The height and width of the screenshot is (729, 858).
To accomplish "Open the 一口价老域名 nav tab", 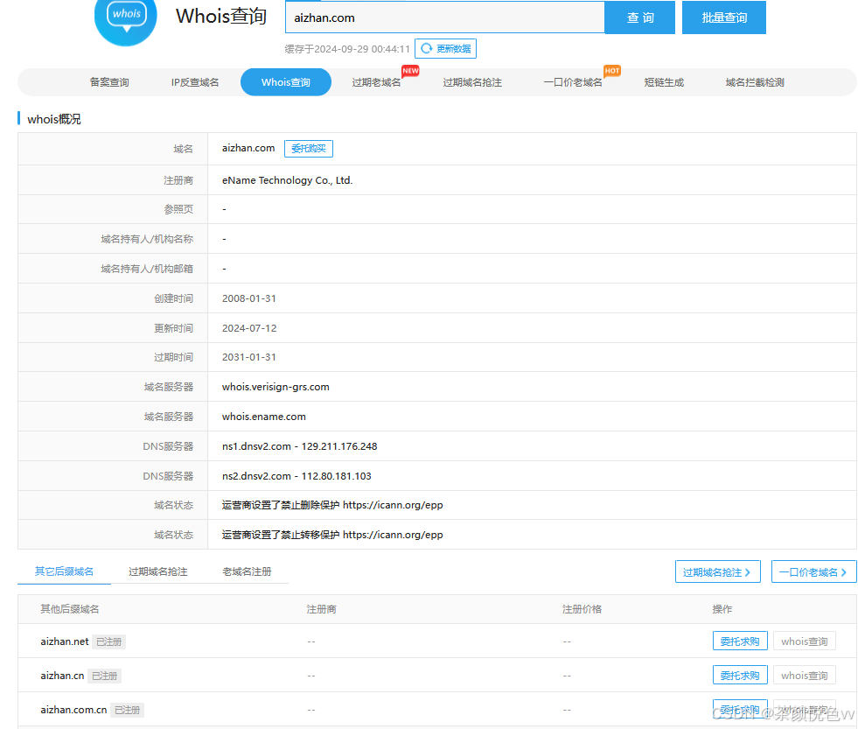I will 572,82.
